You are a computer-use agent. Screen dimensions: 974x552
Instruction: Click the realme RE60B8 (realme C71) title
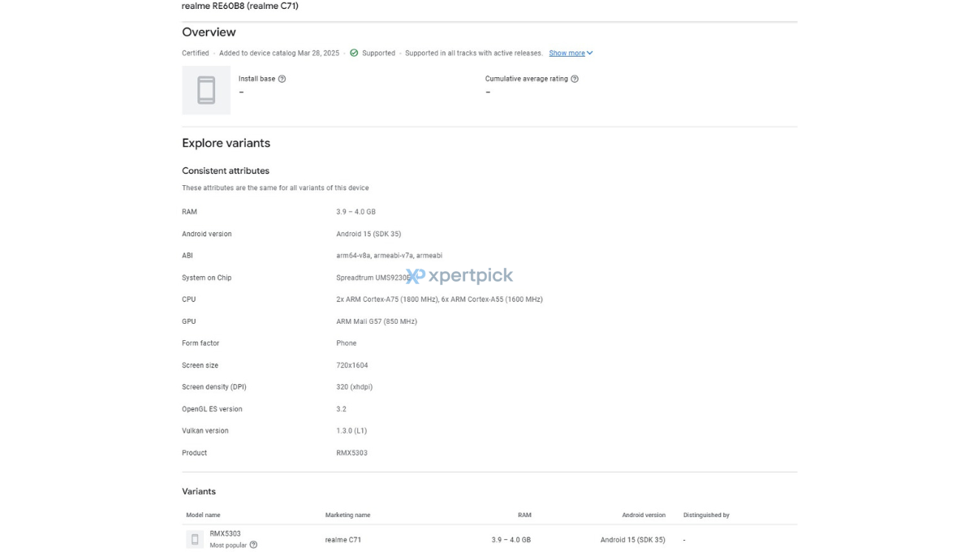tap(240, 6)
